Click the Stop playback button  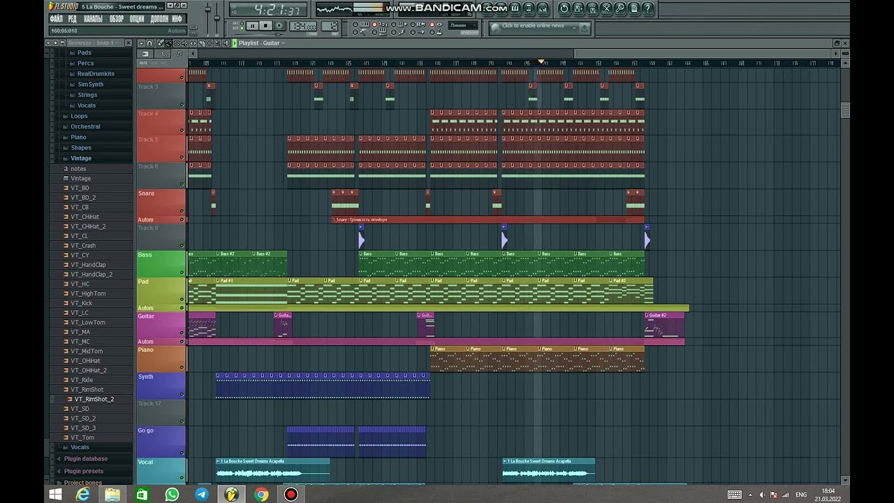266,26
